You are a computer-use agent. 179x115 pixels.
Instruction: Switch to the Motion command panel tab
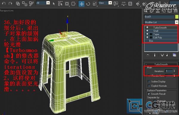(164, 11)
